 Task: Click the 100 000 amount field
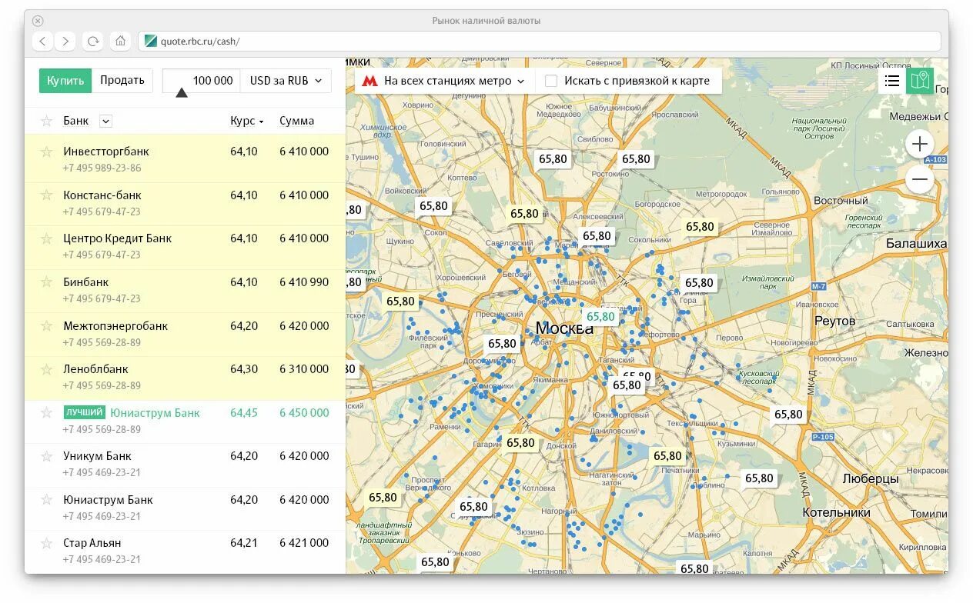202,81
